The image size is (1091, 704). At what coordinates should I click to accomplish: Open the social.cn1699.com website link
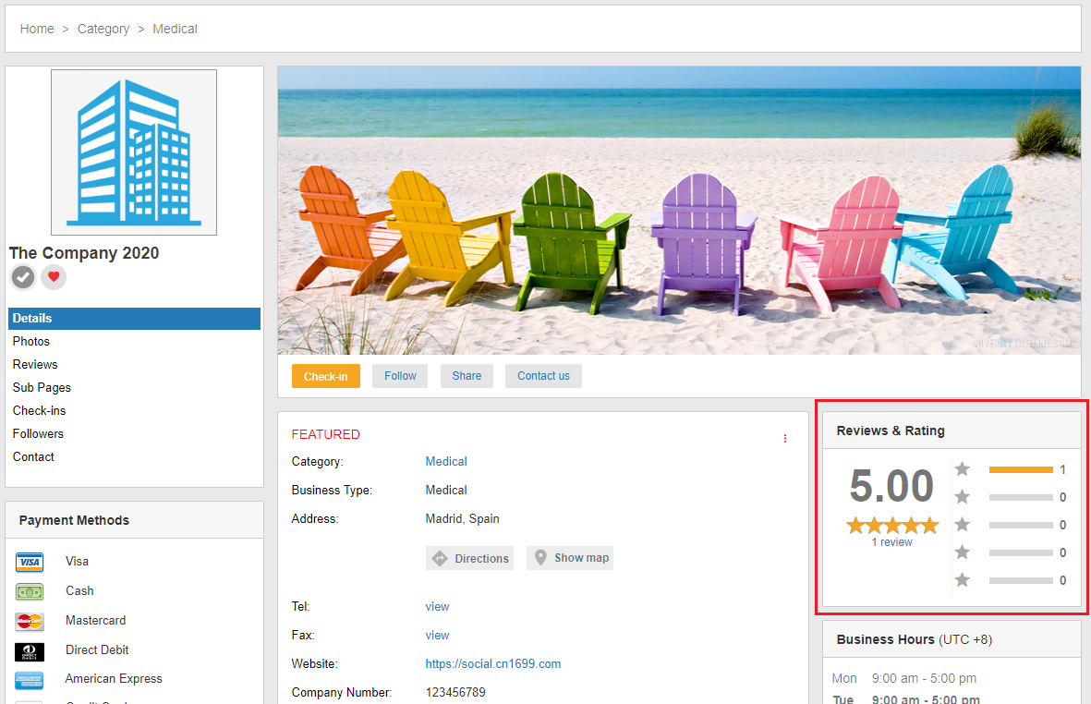[492, 663]
